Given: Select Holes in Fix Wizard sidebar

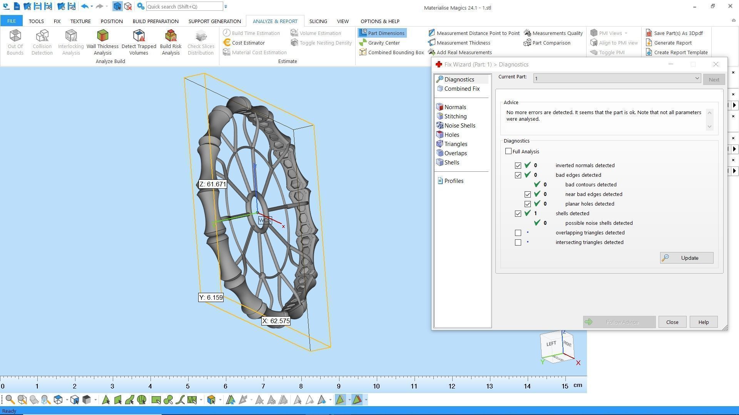Looking at the screenshot, I should pyautogui.click(x=451, y=135).
